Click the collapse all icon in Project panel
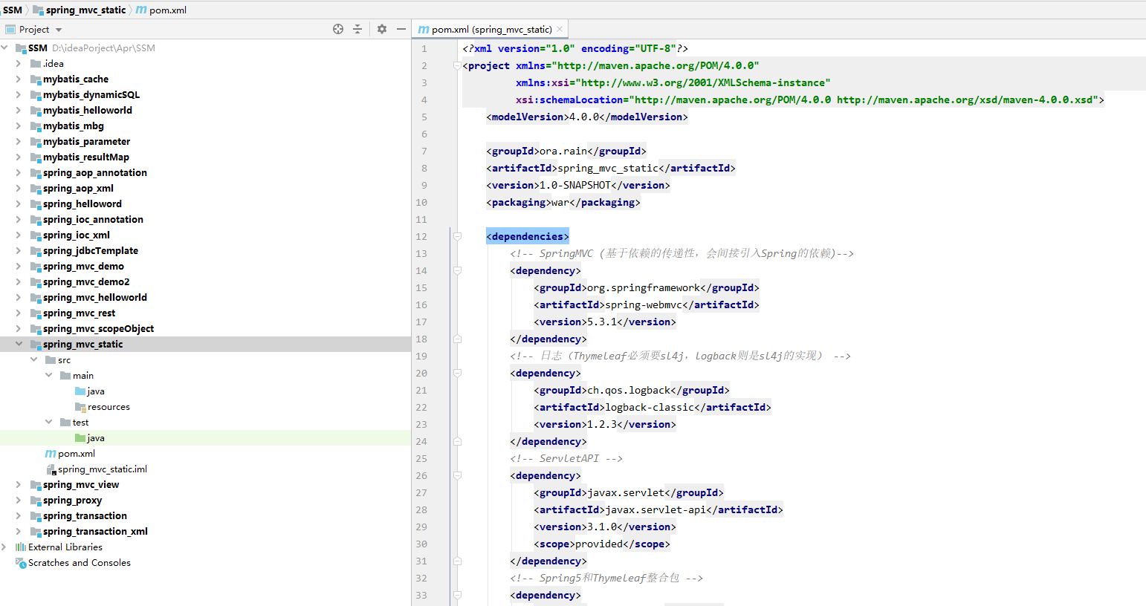Image resolution: width=1146 pixels, height=606 pixels. [x=357, y=29]
